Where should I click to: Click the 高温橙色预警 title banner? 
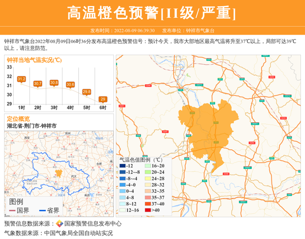point(152,13)
